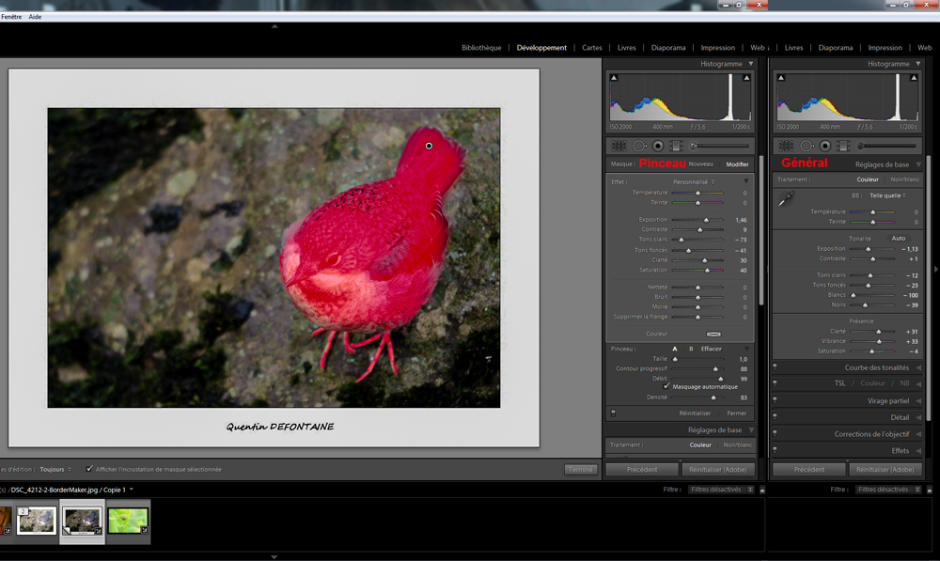Screen dimensions: 940x561
Task: Switch to the Bibliothèque module
Action: pyautogui.click(x=481, y=48)
